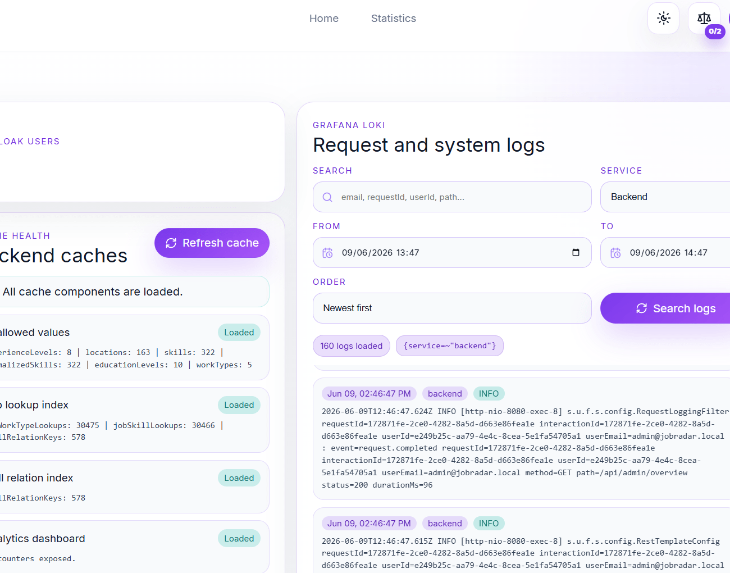Click the status=200 durationMs=96 log line
Image resolution: width=730 pixels, height=573 pixels.
tap(377, 485)
